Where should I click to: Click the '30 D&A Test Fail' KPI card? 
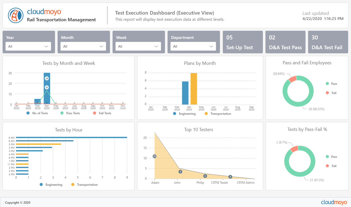click(328, 42)
